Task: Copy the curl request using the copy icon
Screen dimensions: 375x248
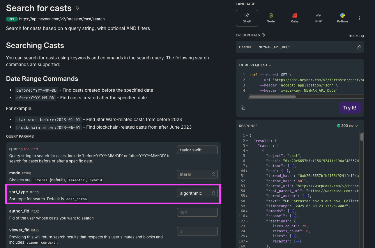Action: [243, 107]
